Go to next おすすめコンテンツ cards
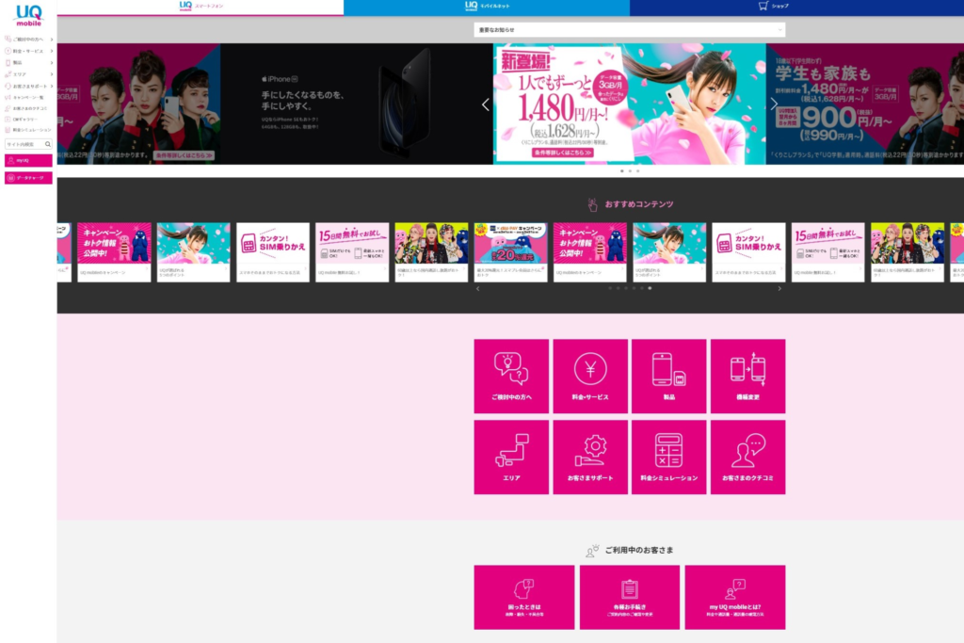The height and width of the screenshot is (643, 964). [x=779, y=288]
